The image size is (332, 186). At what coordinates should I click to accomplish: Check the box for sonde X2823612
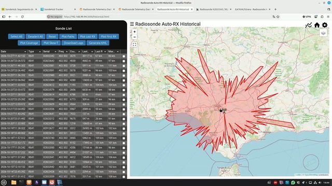(x=124, y=85)
